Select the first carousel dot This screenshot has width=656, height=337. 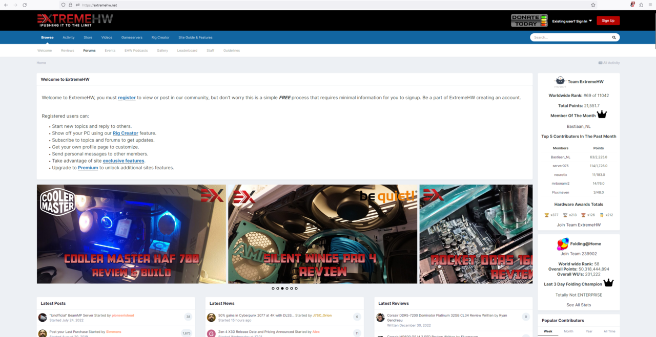click(273, 288)
